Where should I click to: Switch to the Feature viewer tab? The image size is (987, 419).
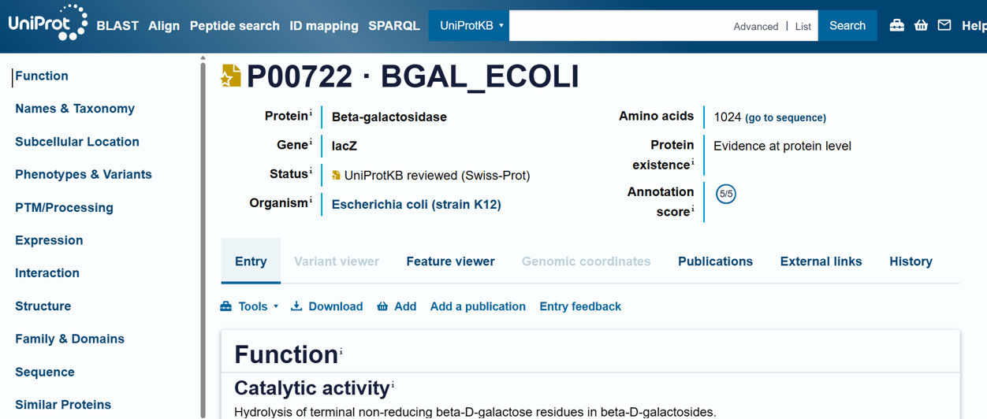(450, 261)
